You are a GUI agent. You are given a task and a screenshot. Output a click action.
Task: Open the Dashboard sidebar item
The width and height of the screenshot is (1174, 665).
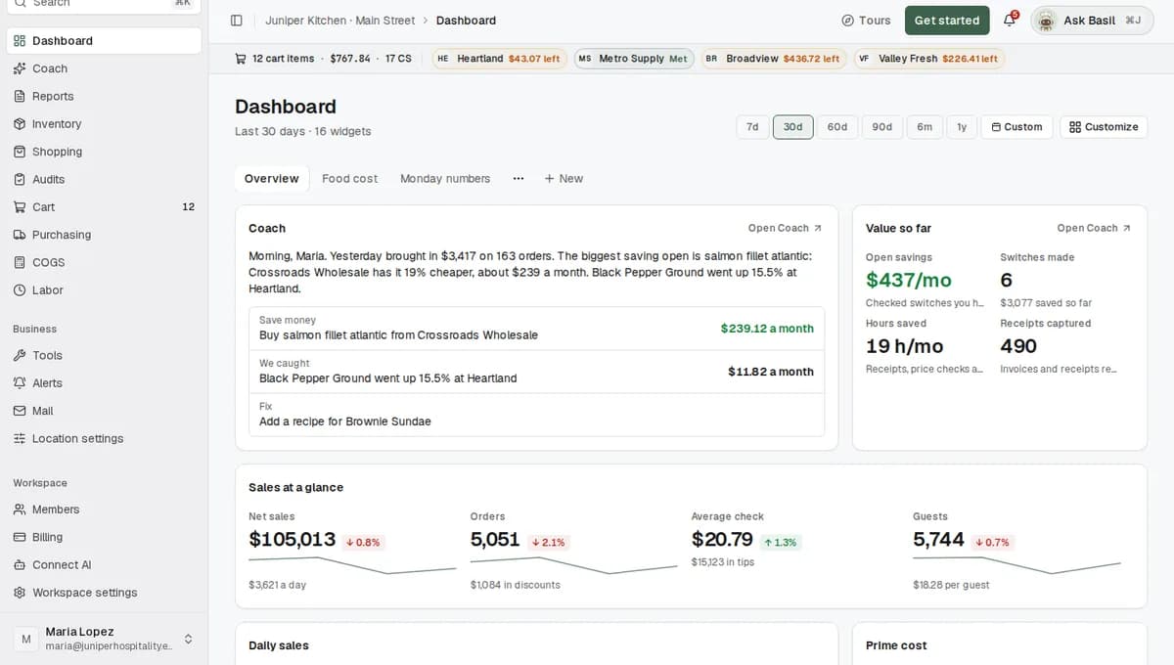pos(104,40)
